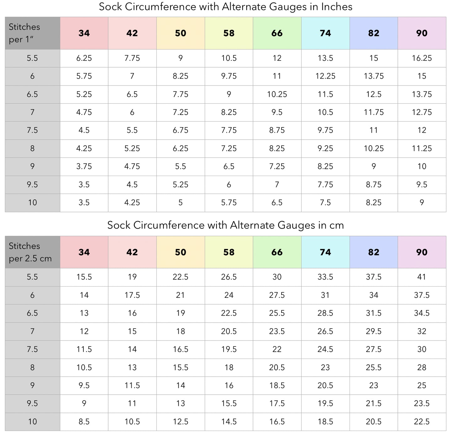Select the "Stitches per 2.5 cm" header cell
The width and height of the screenshot is (453, 435).
coord(32,252)
